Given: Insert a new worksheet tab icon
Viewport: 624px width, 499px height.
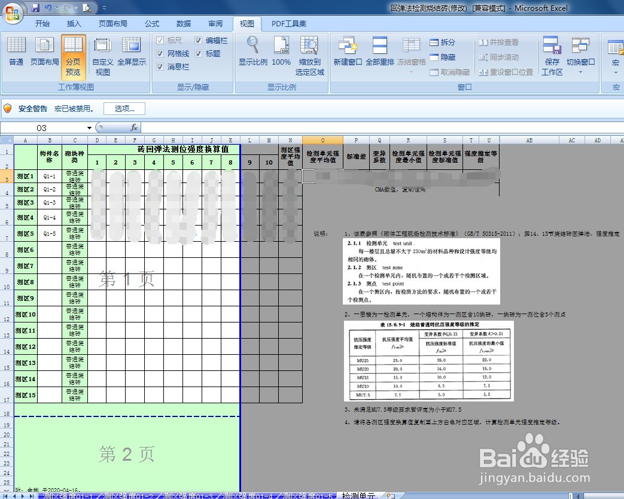Looking at the screenshot, I should coord(391,496).
